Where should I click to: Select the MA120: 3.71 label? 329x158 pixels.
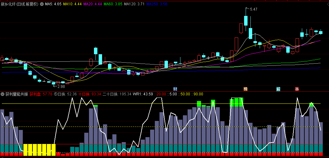tap(134, 4)
